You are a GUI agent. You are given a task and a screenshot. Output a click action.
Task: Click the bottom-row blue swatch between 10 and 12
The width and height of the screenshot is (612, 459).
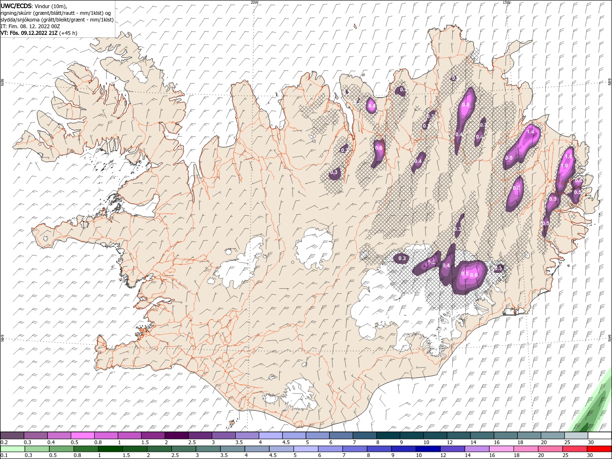427,449
